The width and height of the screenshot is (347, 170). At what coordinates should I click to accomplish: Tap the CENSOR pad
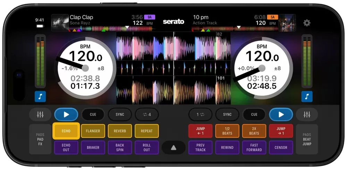click(281, 147)
